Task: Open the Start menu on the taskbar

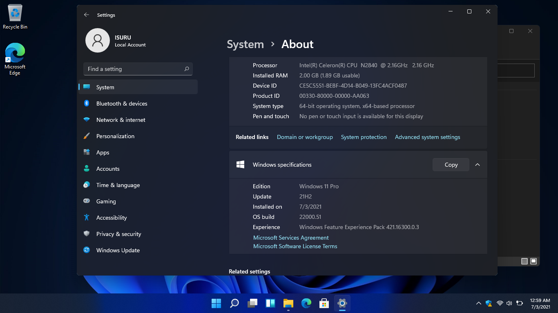Action: pos(216,303)
